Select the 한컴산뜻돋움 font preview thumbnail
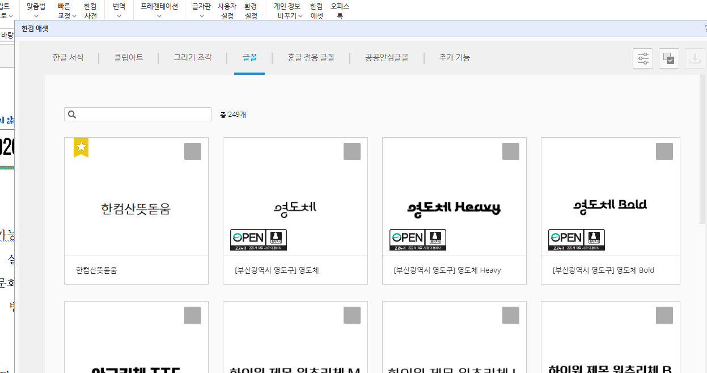Viewport: 707px width, 373px height. pos(136,197)
